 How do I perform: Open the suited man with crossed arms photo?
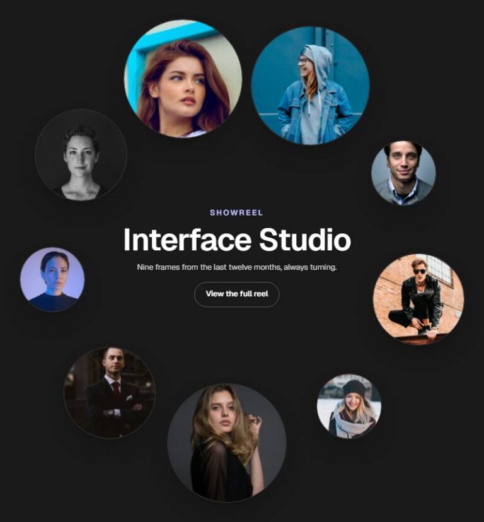click(110, 393)
